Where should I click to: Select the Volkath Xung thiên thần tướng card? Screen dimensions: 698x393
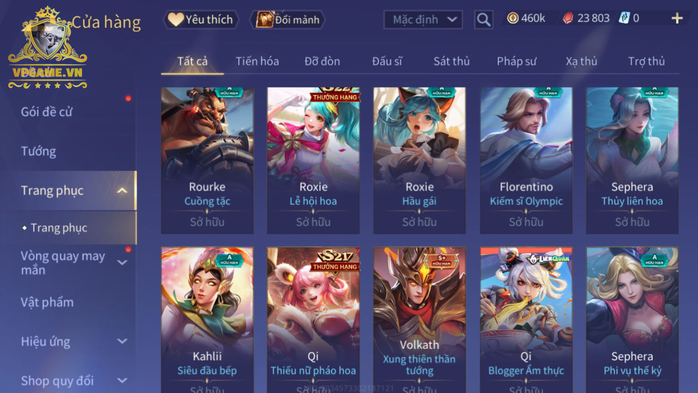tap(419, 320)
